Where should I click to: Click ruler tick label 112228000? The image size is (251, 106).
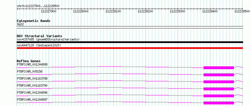click(81, 11)
